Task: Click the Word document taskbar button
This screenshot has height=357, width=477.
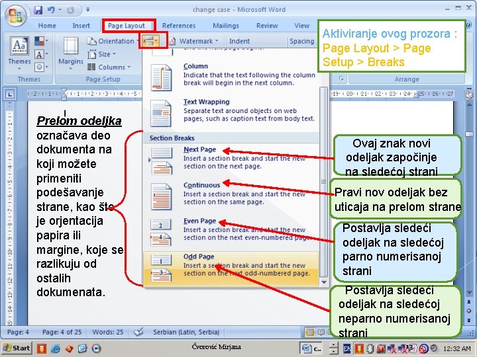Action: 311,349
